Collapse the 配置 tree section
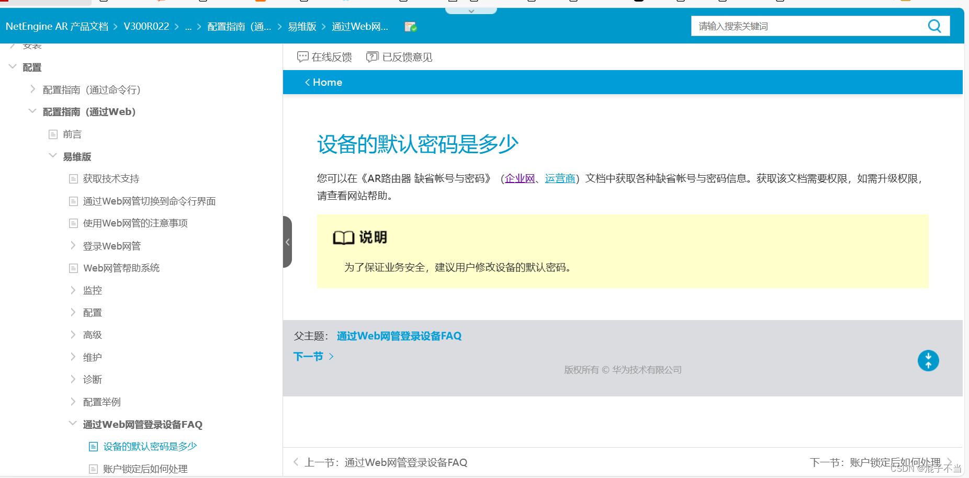 click(x=13, y=66)
